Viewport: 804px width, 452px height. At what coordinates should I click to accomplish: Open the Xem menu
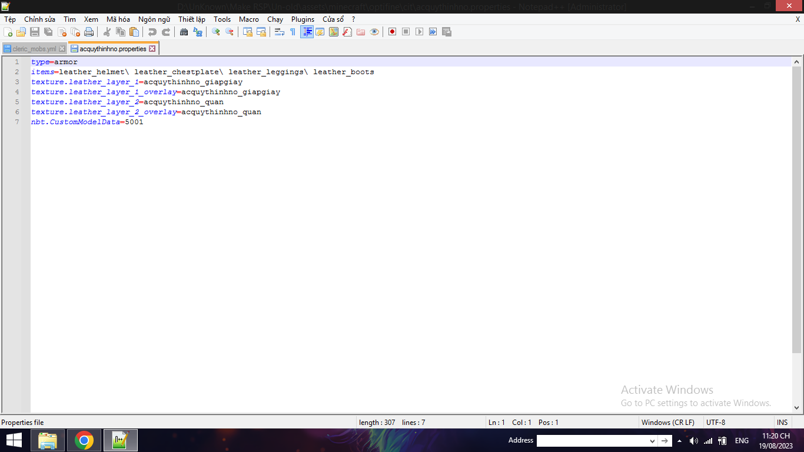[91, 19]
